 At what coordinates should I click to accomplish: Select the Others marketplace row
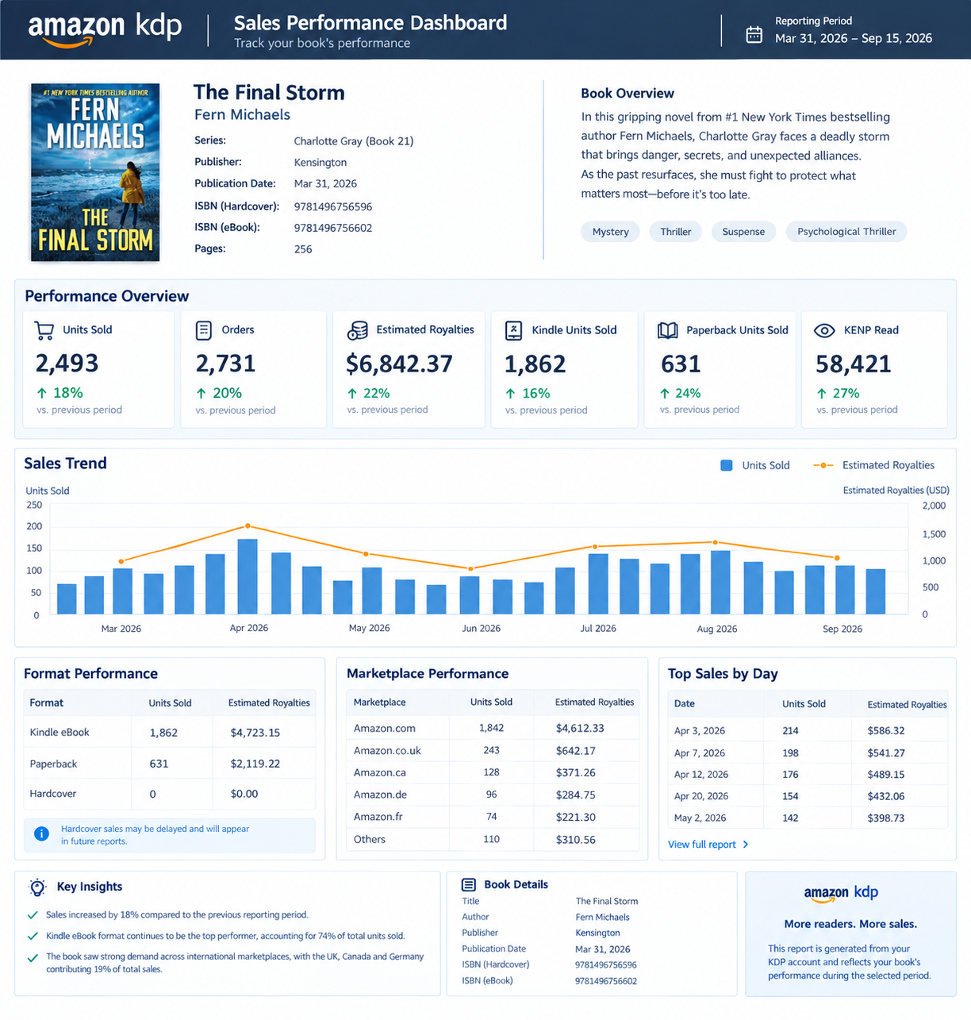tap(493, 839)
